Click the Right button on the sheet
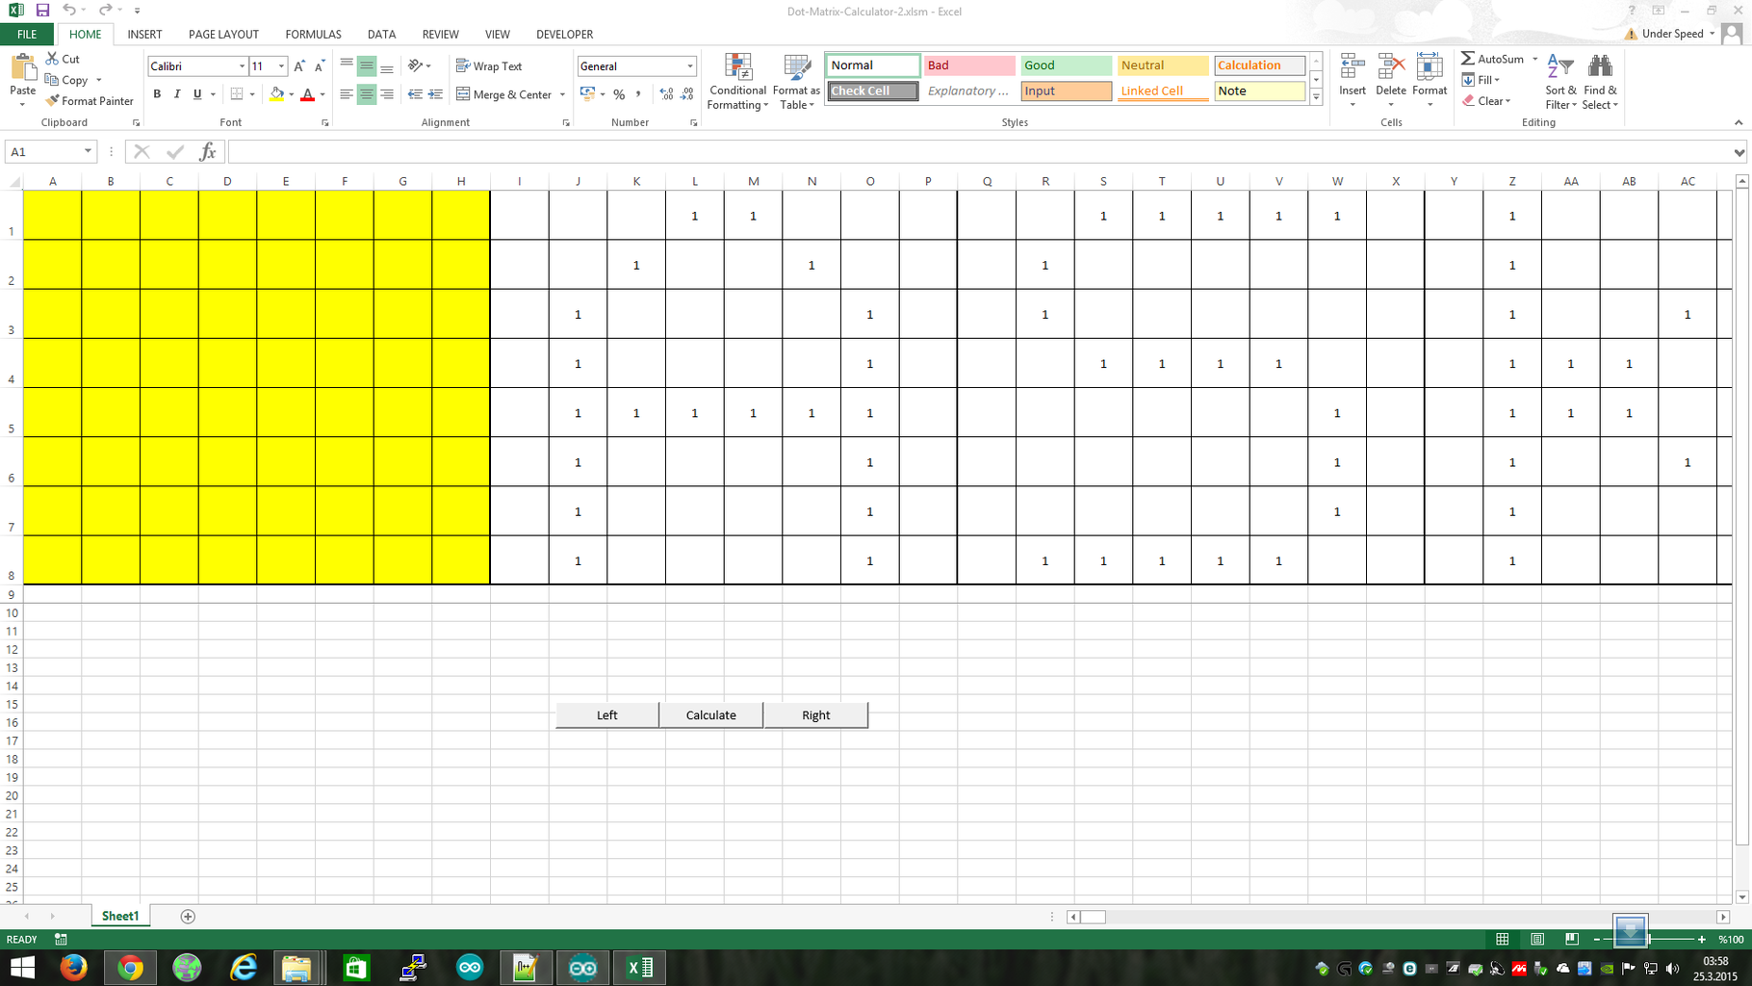The image size is (1752, 986). [816, 715]
